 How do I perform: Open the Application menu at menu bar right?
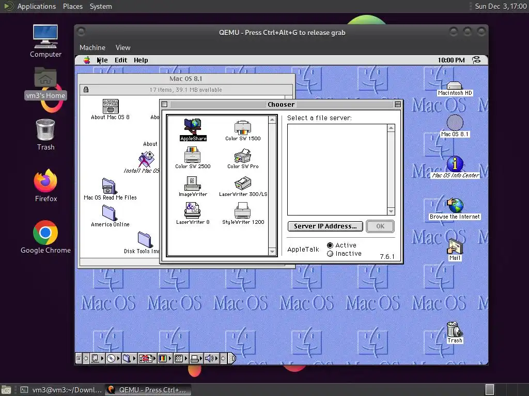pos(476,60)
